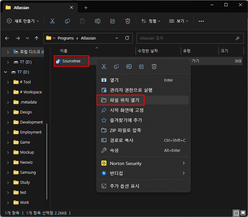
Task: Click the Atlassian breadcrumb segment
Action: [88, 38]
